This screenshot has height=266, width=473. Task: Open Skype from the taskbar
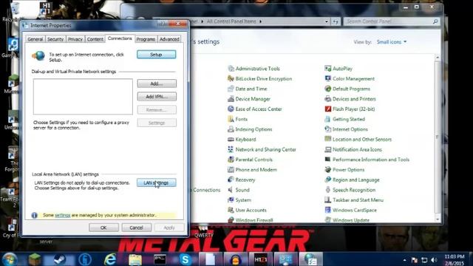click(x=186, y=259)
